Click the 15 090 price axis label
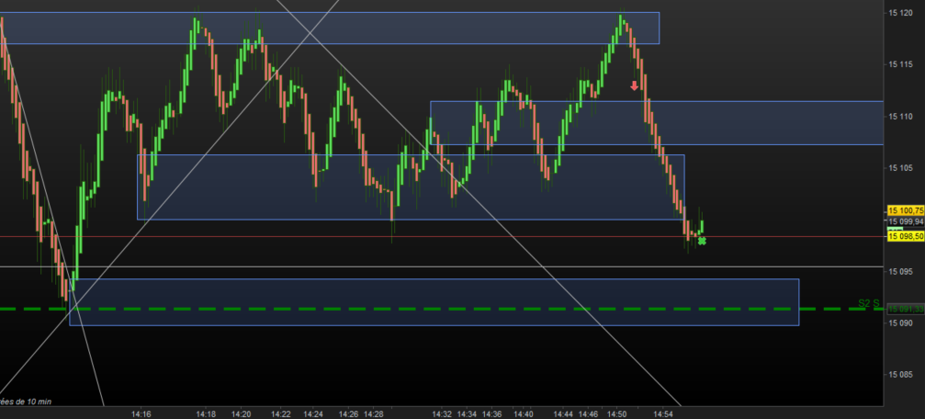Viewport: 925px width, 419px height. point(902,323)
